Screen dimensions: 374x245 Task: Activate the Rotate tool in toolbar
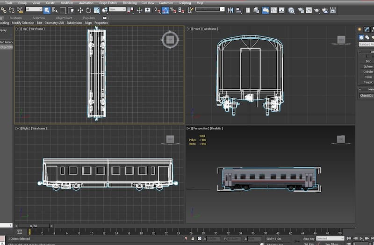88,10
